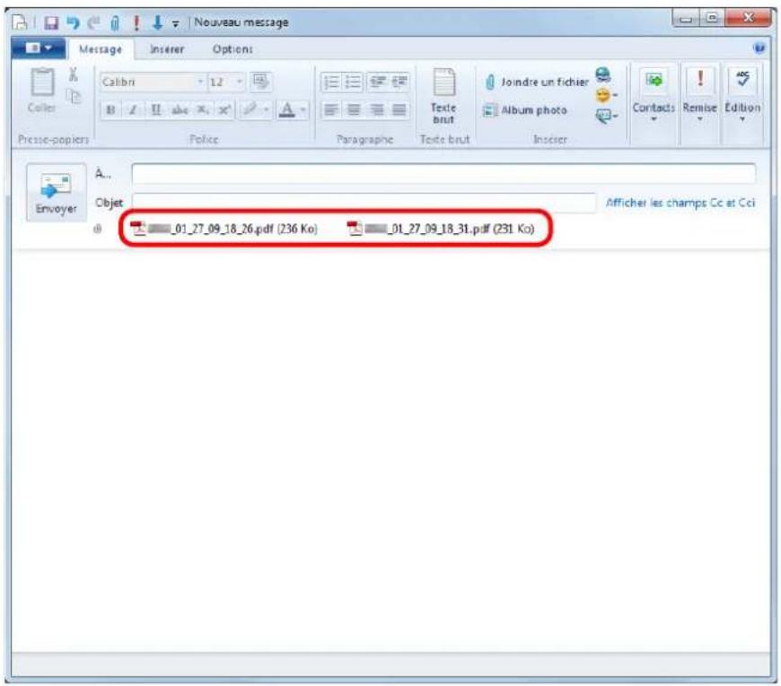The height and width of the screenshot is (686, 781).
Task: Center the paragraph text
Action: click(353, 110)
